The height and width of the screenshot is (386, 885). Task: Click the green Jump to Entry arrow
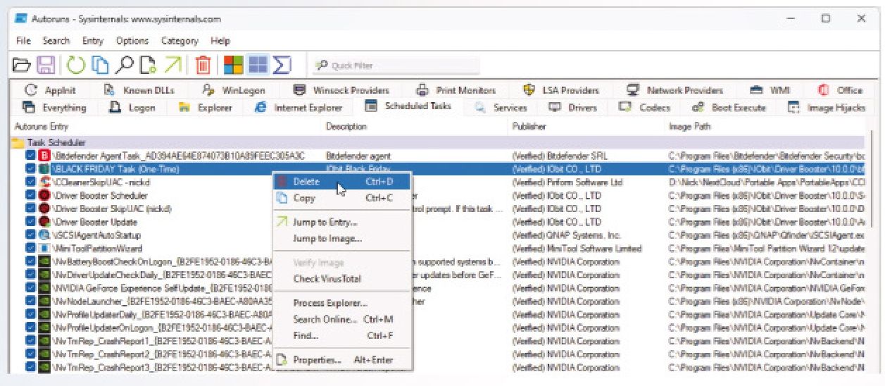coord(172,66)
